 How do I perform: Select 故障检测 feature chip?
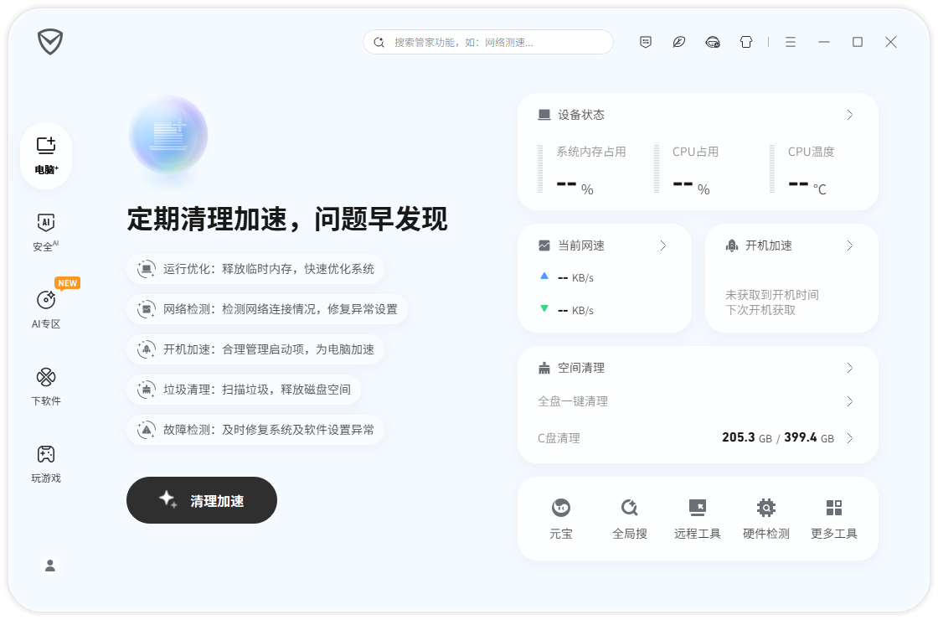[x=255, y=430]
